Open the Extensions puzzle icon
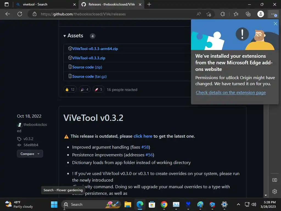This screenshot has width=281, height=211. (x=223, y=14)
